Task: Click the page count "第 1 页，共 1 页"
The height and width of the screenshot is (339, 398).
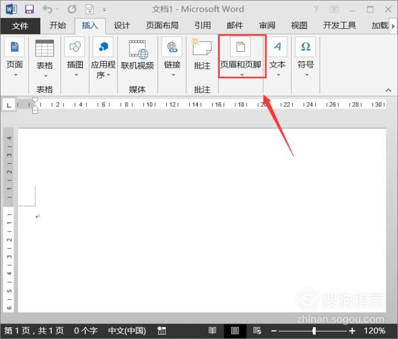Action: 34,330
